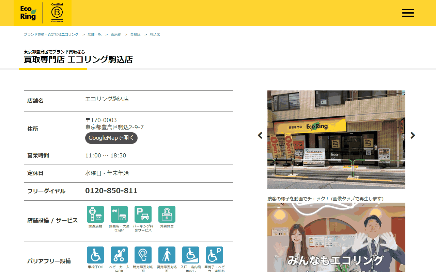Viewport: 436px width, 272px height.
Task: Open the hamburger menu
Action: coord(408,13)
